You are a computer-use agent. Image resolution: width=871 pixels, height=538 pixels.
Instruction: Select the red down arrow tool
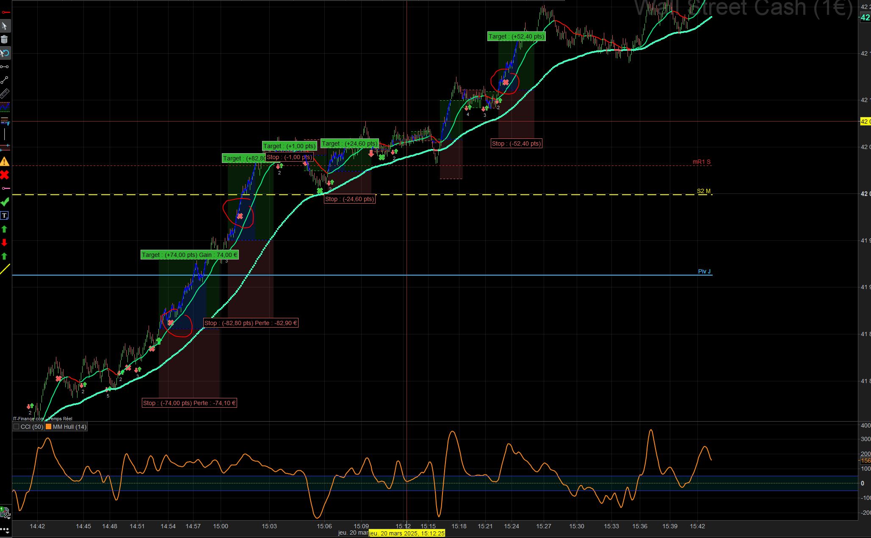pos(5,243)
